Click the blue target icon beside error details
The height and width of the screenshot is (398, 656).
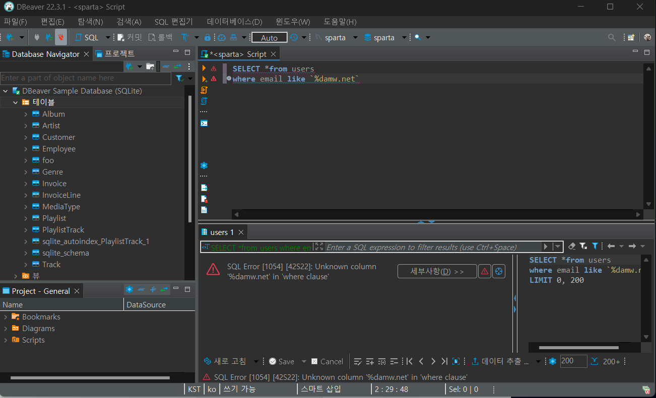[499, 271]
